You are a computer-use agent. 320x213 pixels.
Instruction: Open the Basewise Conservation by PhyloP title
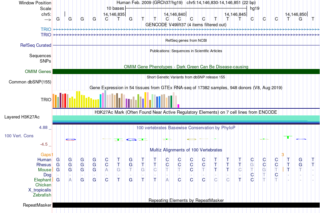[x=186, y=128]
